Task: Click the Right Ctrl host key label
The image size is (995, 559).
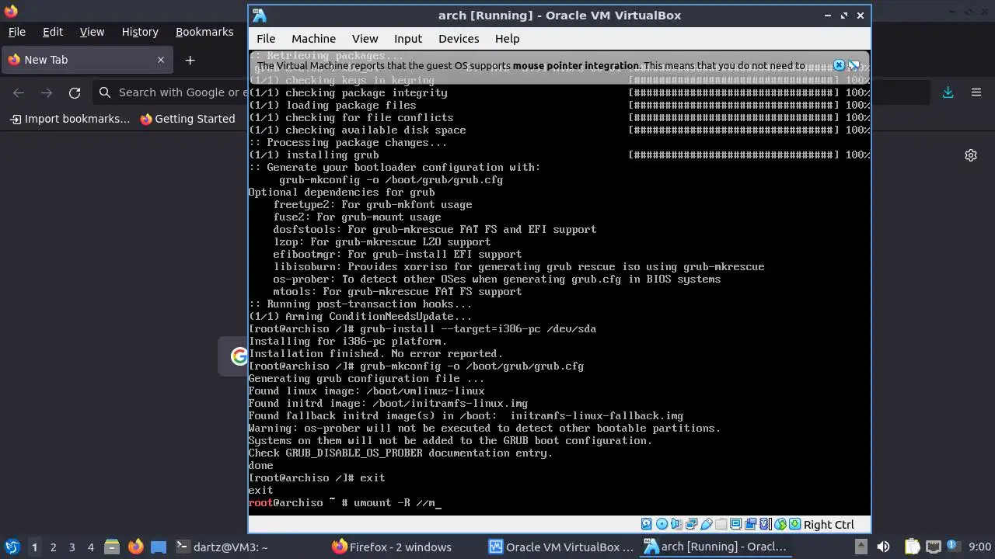Action: (x=829, y=525)
